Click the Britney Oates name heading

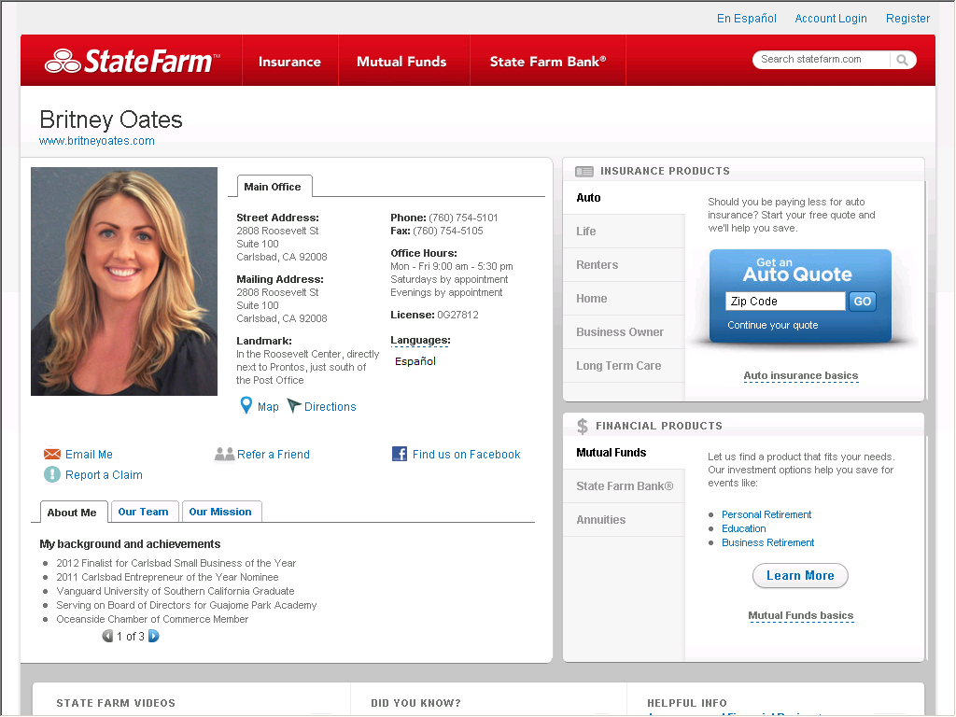pyautogui.click(x=111, y=119)
